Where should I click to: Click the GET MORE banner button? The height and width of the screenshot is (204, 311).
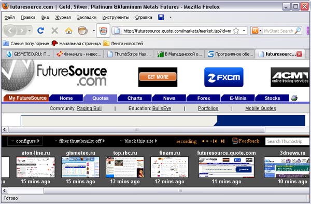point(158,77)
